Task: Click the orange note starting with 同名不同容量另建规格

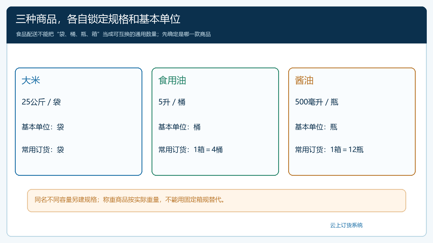Action: 216,201
